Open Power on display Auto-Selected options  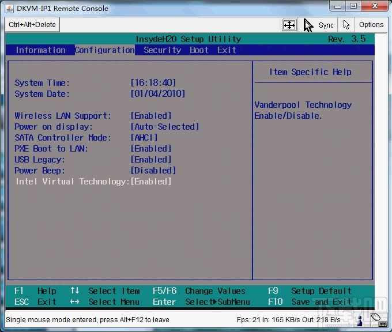(x=165, y=127)
